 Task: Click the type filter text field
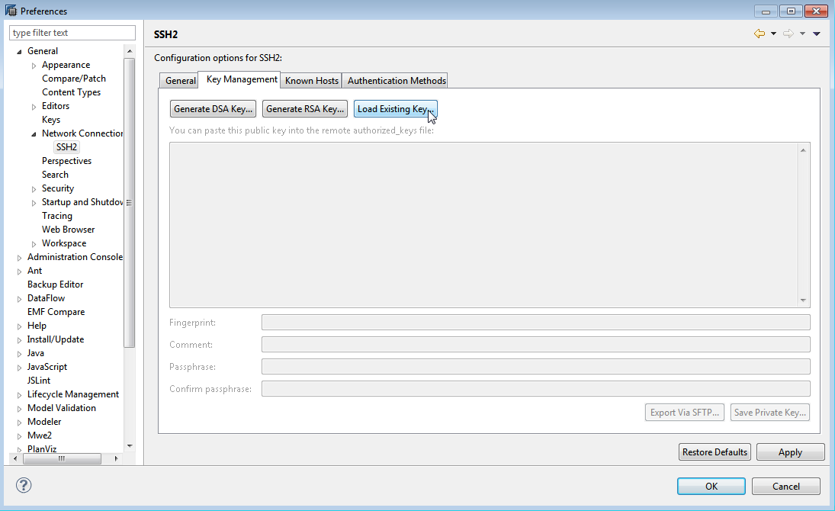click(72, 33)
